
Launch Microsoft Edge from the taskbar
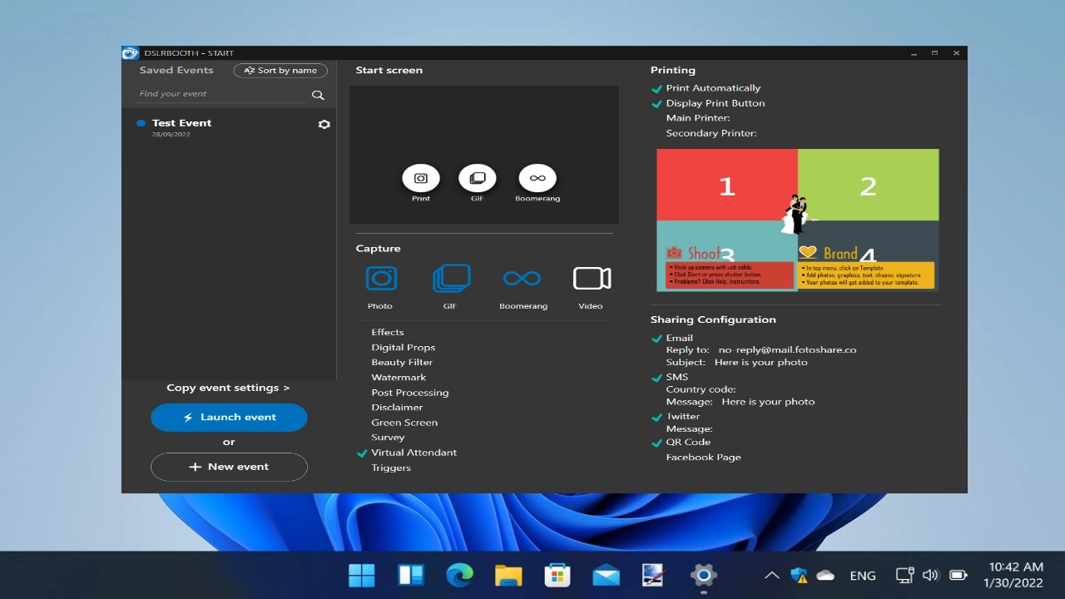459,575
